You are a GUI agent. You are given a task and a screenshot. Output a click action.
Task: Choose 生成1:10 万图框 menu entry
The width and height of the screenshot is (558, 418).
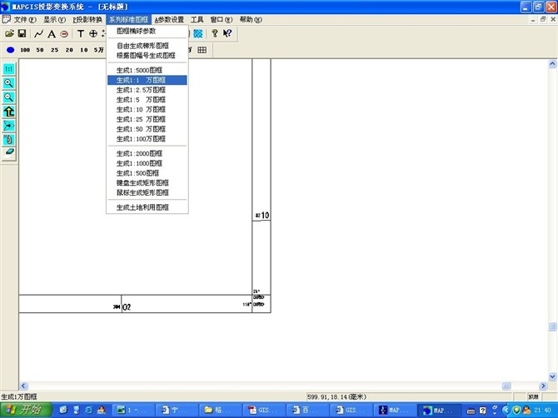(147, 109)
